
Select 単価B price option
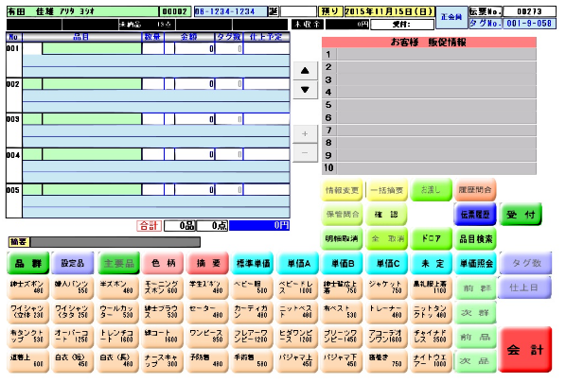tap(343, 263)
